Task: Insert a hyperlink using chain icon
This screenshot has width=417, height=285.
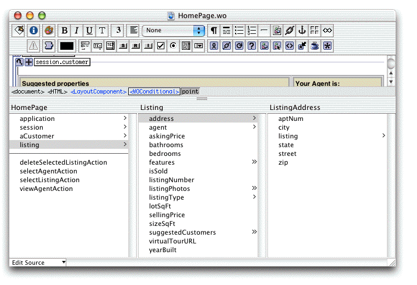Action: click(290, 31)
